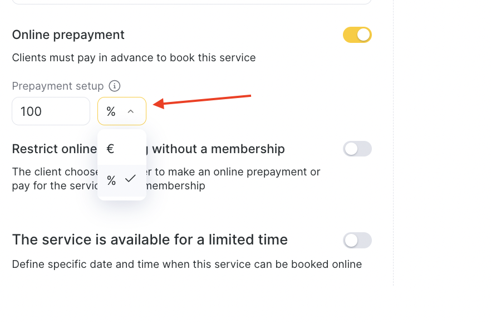
Task: Click the % symbol in the prepayment unit selector
Action: point(111,111)
